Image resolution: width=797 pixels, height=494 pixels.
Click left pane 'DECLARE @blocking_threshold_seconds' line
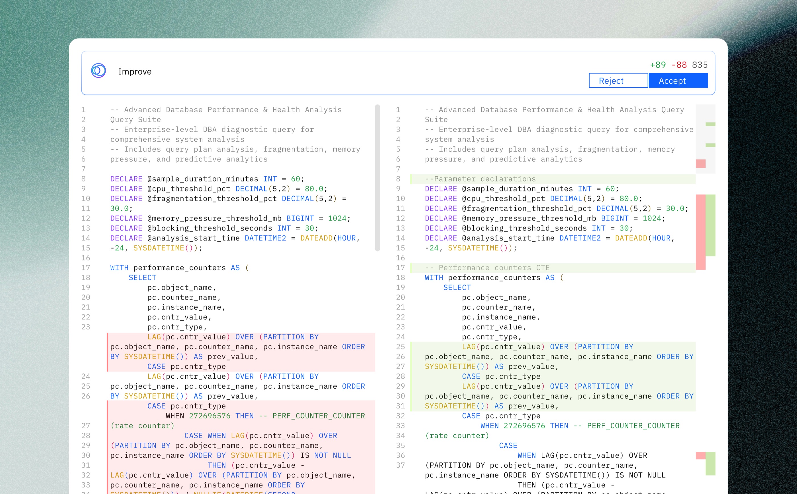(214, 228)
